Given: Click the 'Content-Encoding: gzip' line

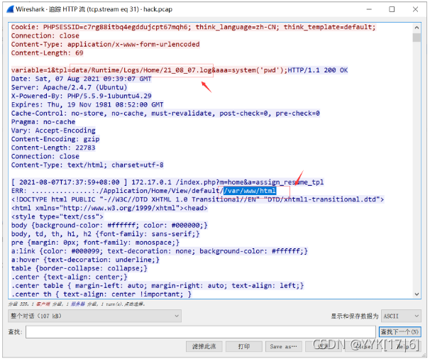Looking at the screenshot, I should pos(55,139).
